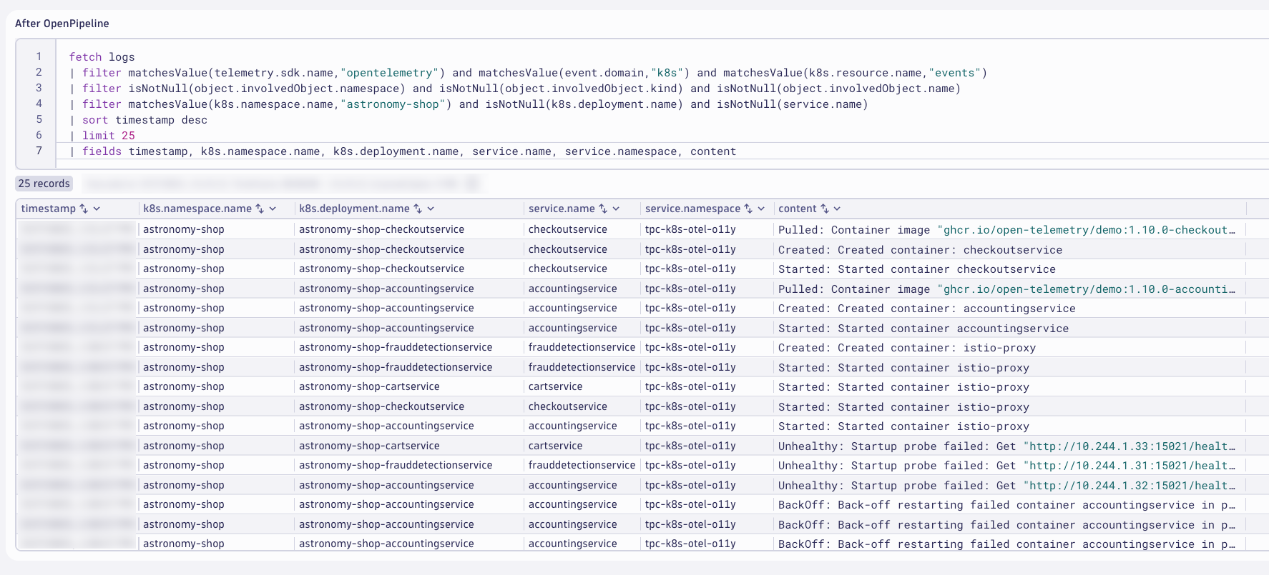Select 'Pulled: Container image' checkout content cell
This screenshot has width=1269, height=575.
[x=1007, y=230]
